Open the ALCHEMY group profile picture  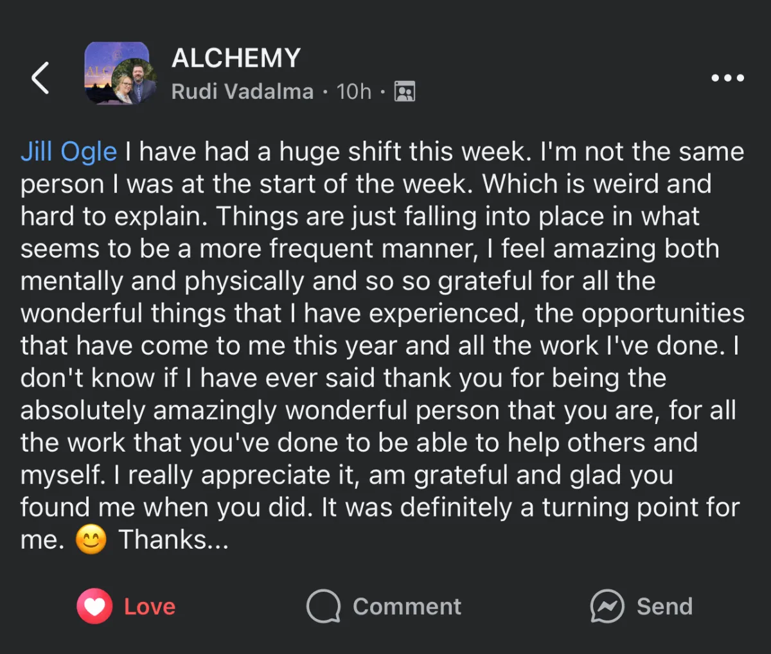click(x=117, y=73)
